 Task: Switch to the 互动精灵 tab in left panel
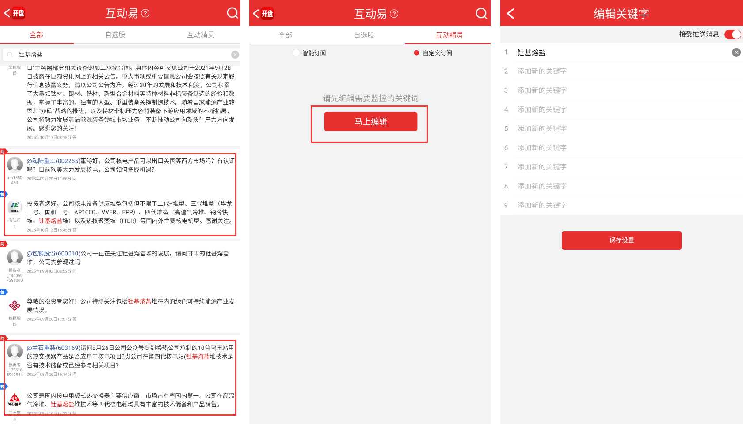point(200,34)
